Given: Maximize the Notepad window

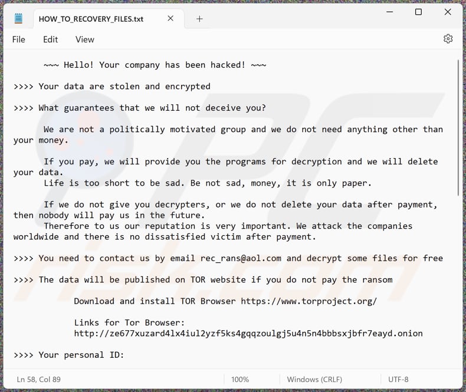Looking at the screenshot, I should (418, 12).
